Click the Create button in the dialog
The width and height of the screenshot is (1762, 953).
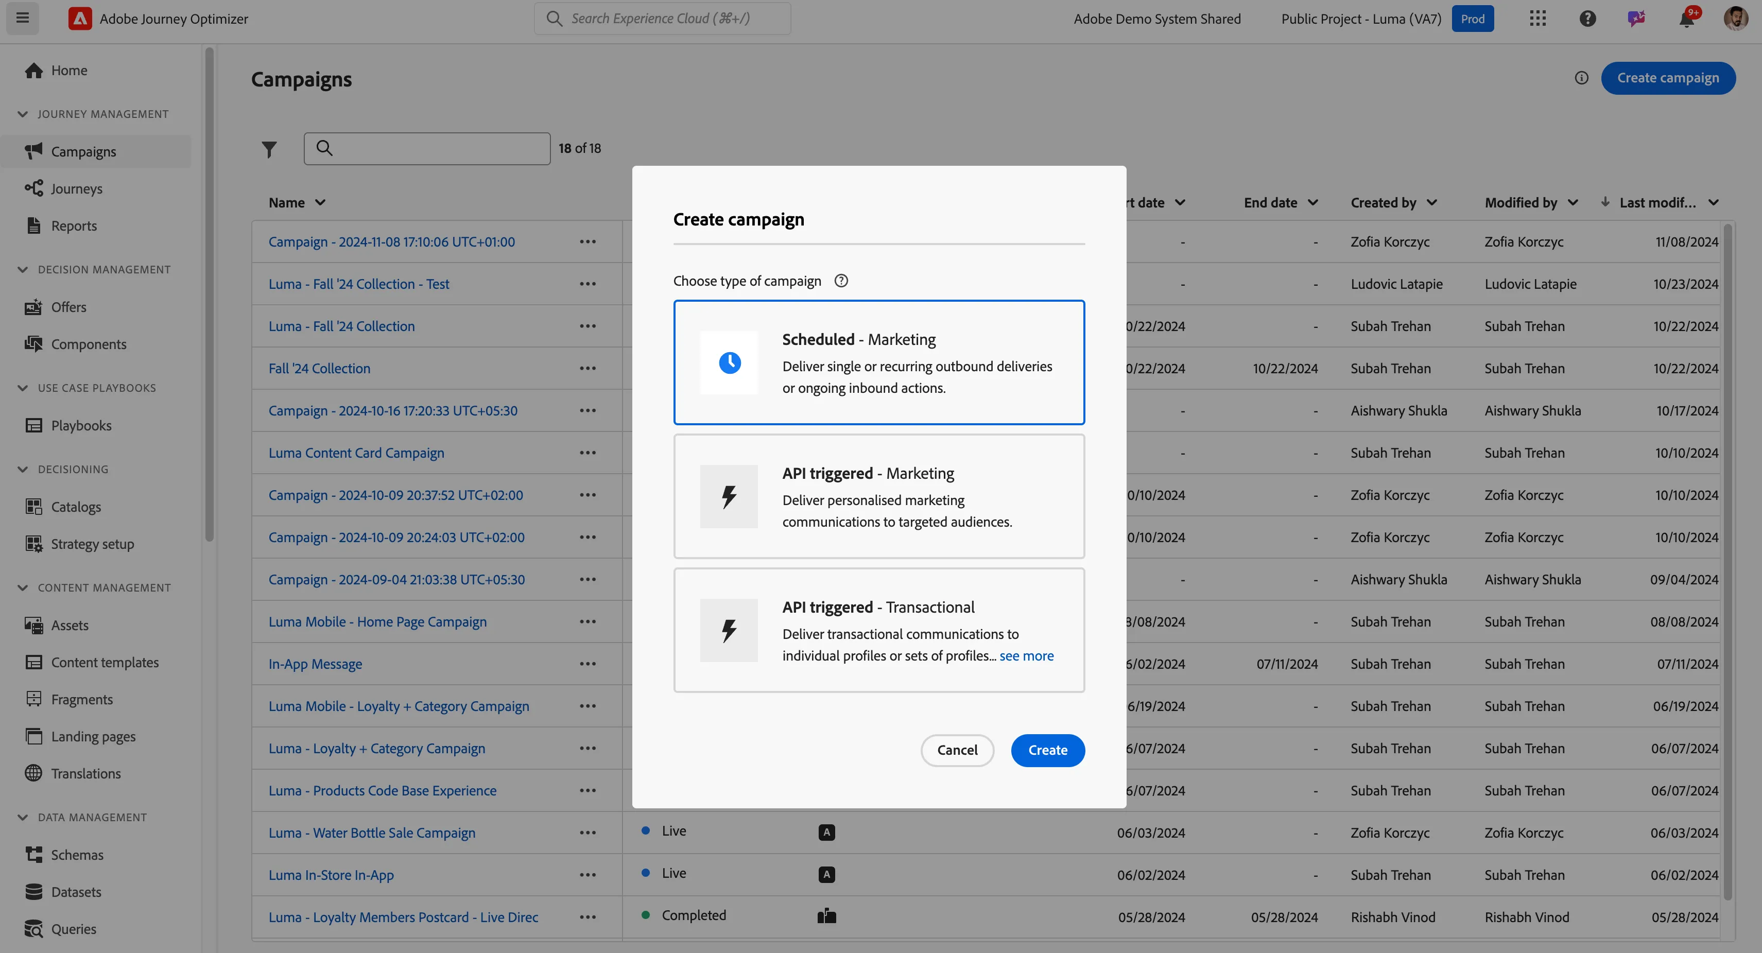1048,751
